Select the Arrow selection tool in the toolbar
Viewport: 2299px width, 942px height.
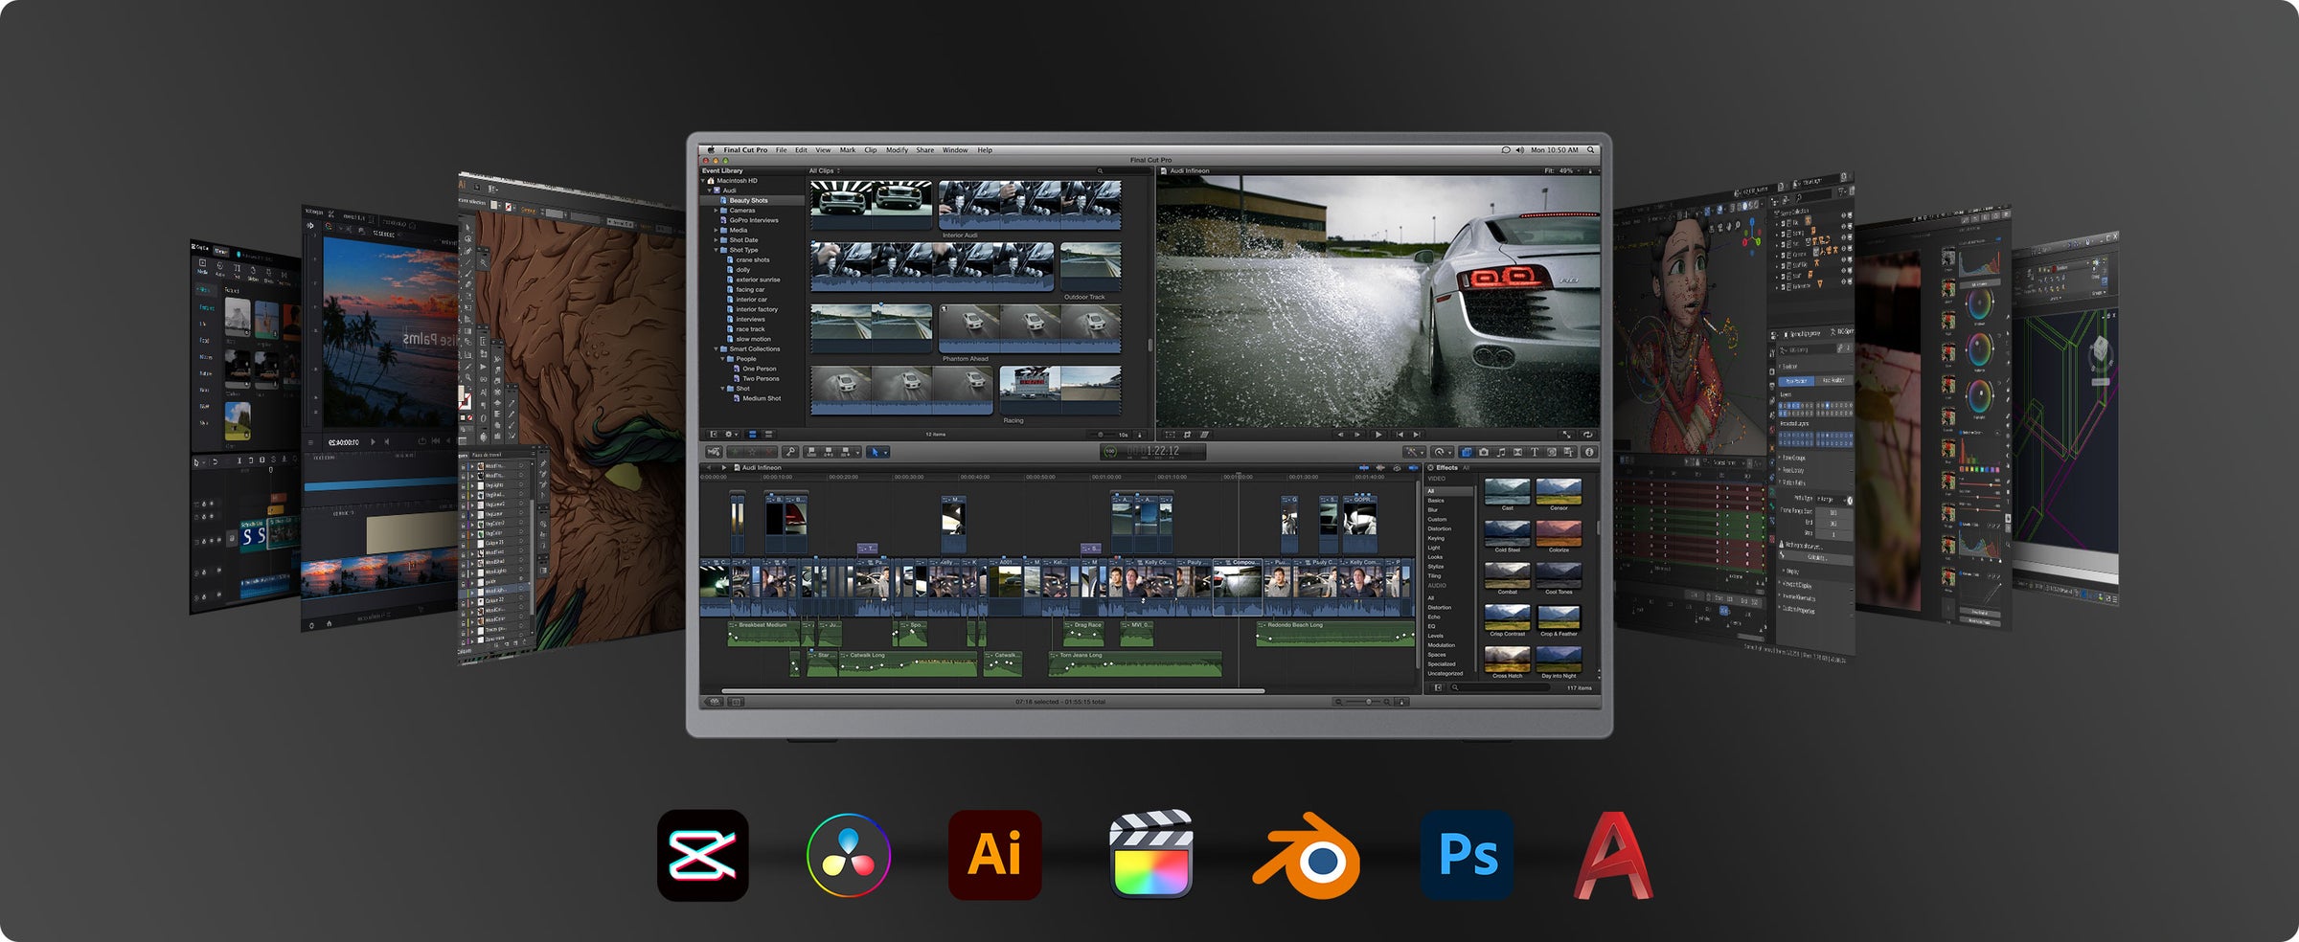point(876,452)
